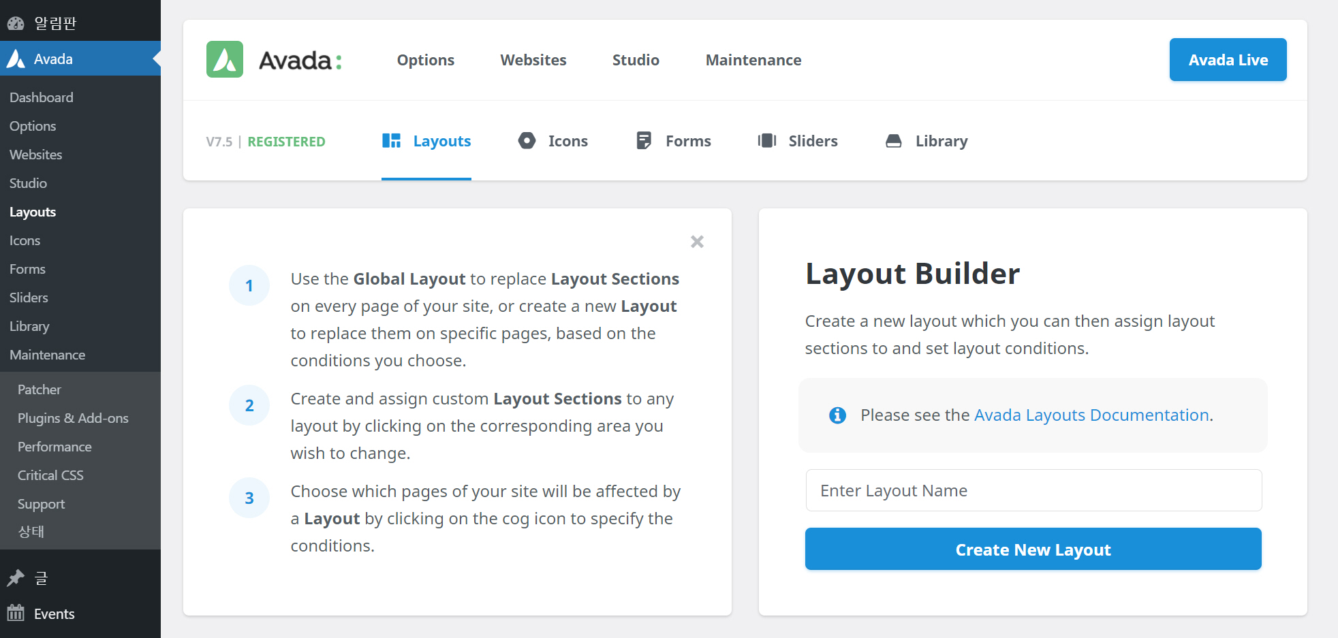Open the Options top menu
The width and height of the screenshot is (1338, 638).
(426, 60)
